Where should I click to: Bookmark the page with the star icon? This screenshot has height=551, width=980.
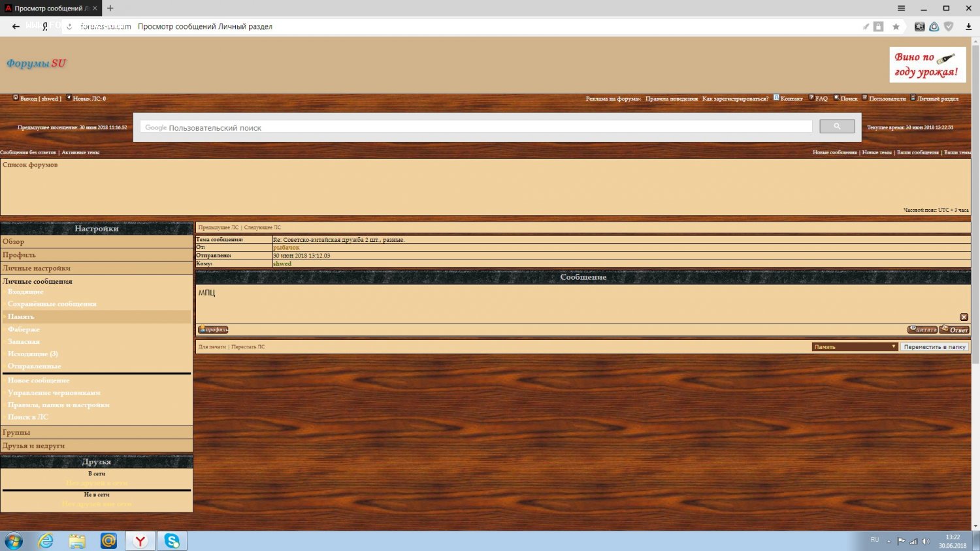point(896,27)
